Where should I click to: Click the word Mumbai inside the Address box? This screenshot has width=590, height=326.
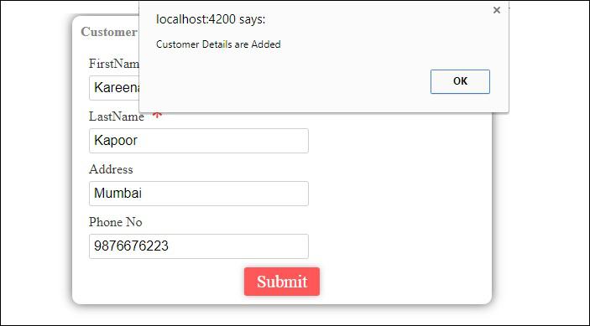(x=117, y=193)
